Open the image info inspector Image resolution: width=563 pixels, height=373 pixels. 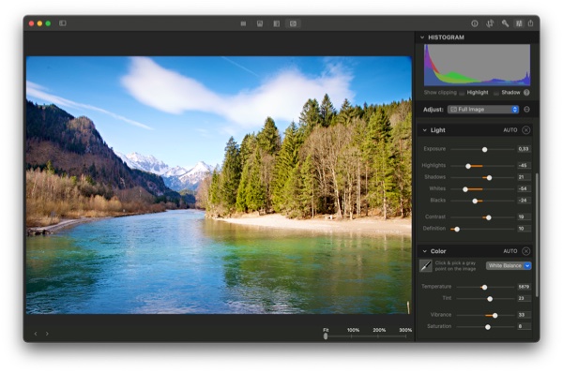coord(475,23)
